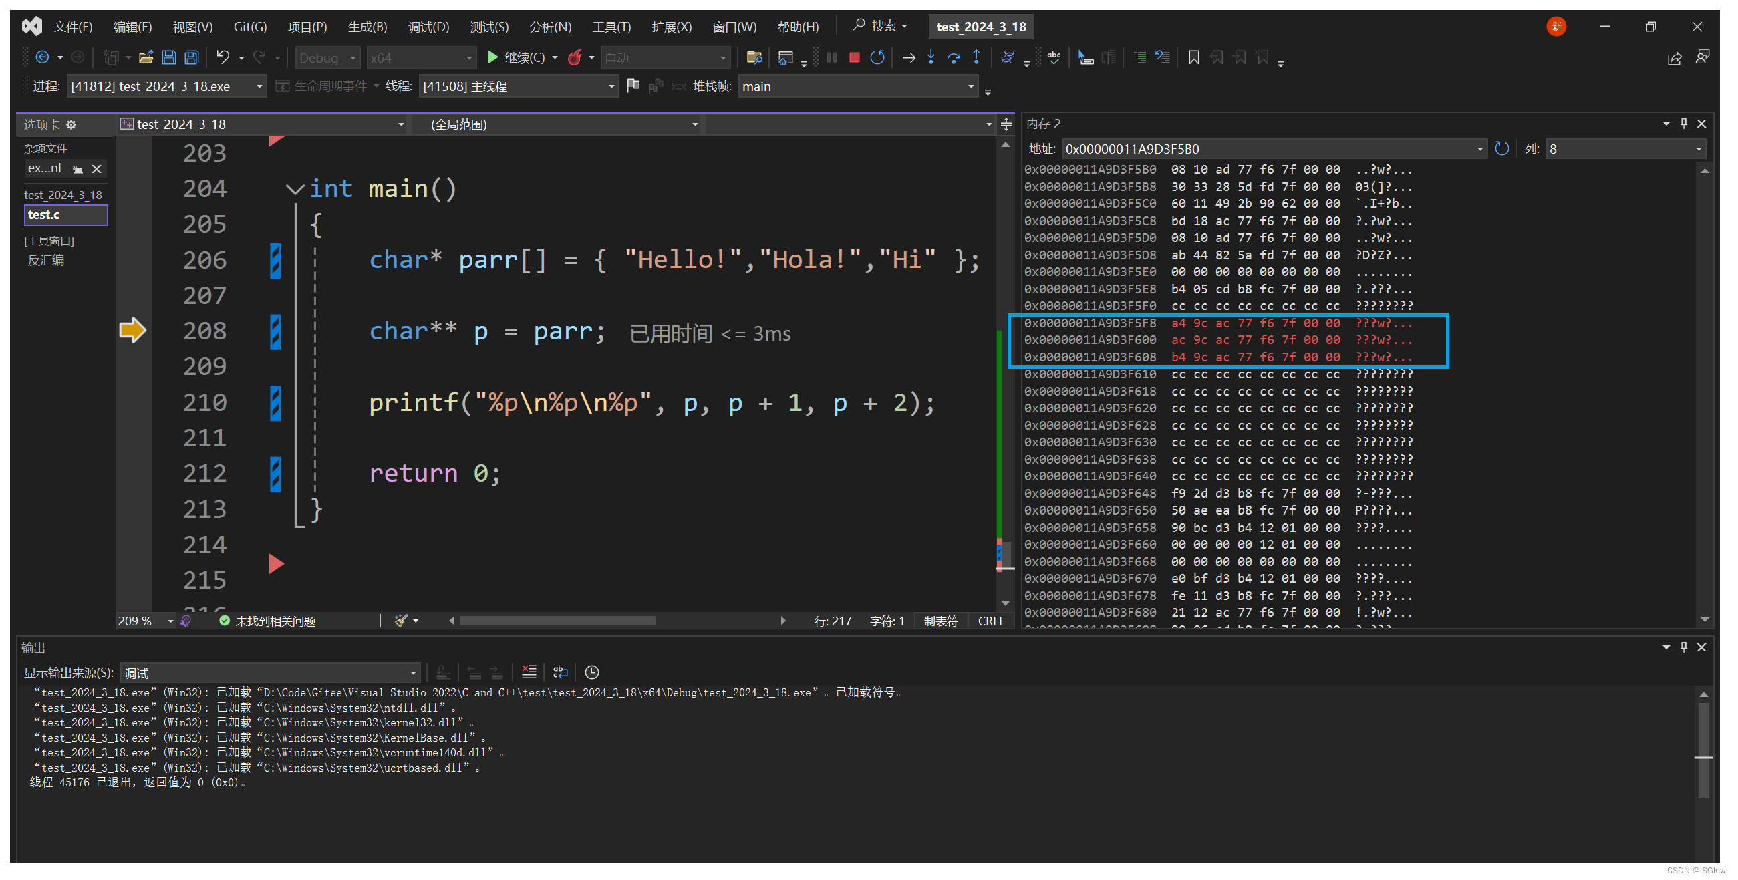This screenshot has height=880, width=1738.
Task: Select the test.c tab in sidebar
Action: click(65, 214)
